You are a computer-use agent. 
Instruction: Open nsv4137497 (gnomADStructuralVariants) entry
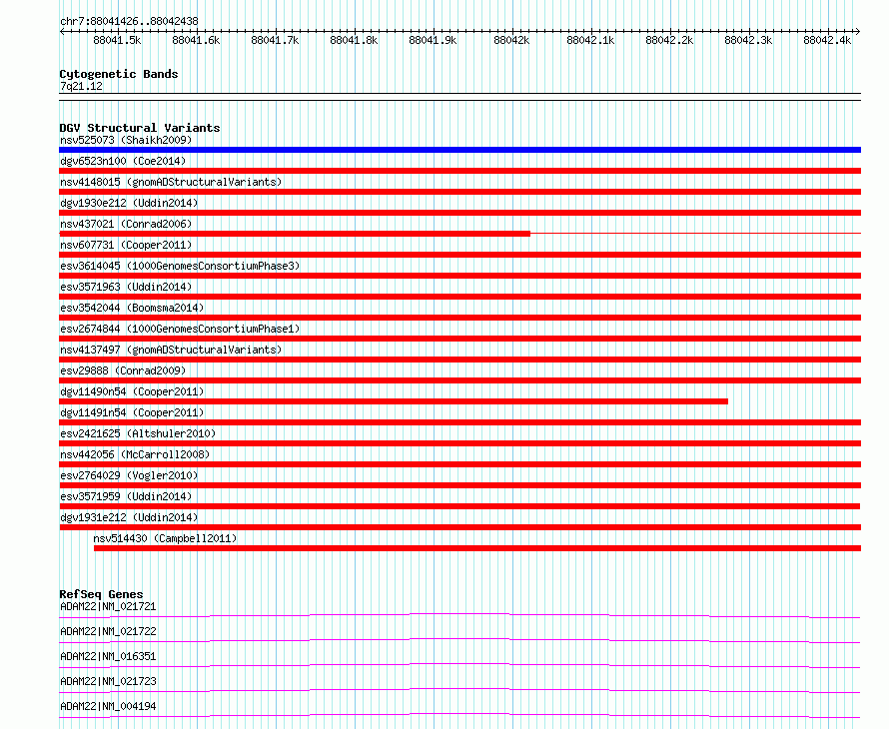(171, 350)
